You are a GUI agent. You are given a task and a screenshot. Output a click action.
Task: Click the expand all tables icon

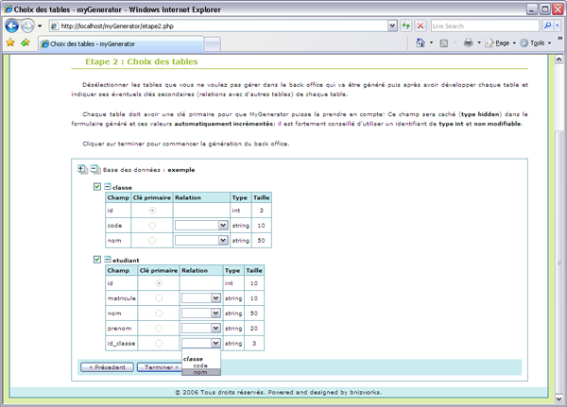click(81, 169)
